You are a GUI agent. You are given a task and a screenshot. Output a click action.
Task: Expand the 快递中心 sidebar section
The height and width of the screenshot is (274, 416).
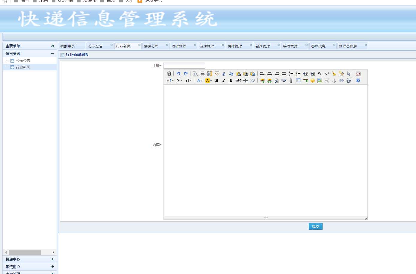[x=53, y=259]
